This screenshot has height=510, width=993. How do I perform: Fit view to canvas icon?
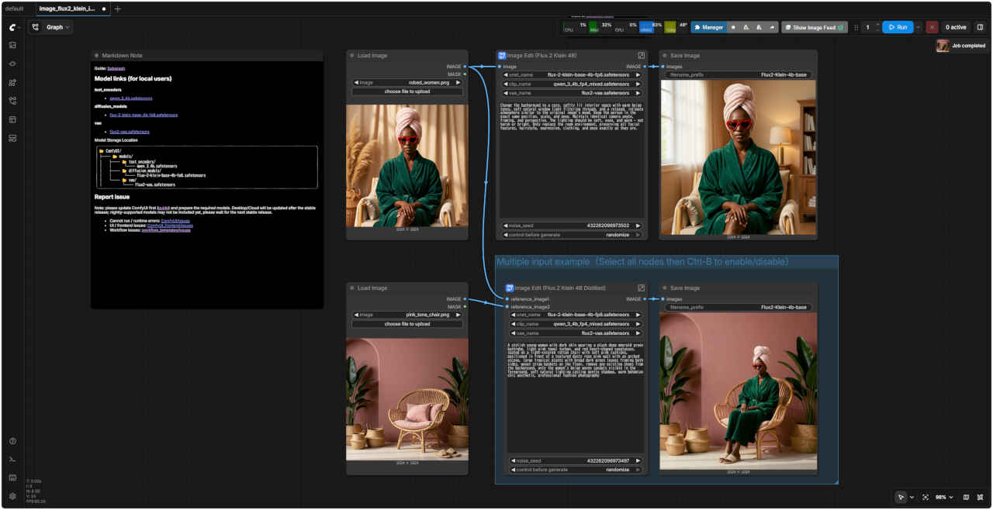pyautogui.click(x=926, y=497)
